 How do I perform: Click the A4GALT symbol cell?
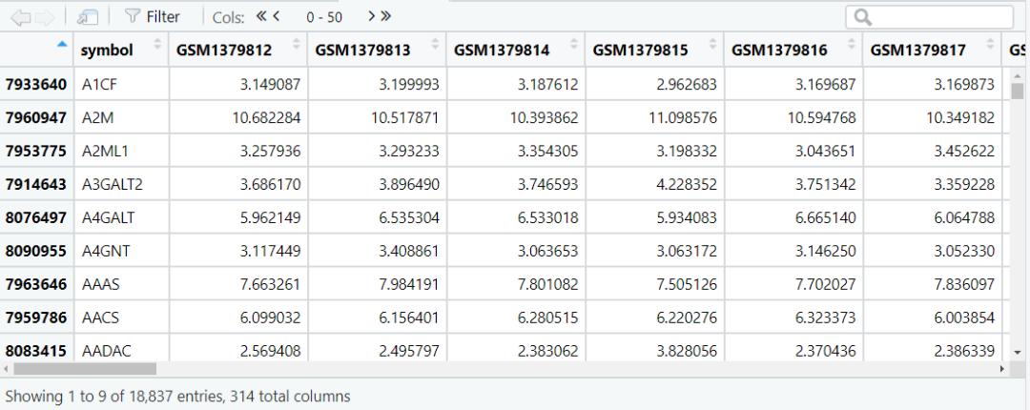[x=121, y=217]
